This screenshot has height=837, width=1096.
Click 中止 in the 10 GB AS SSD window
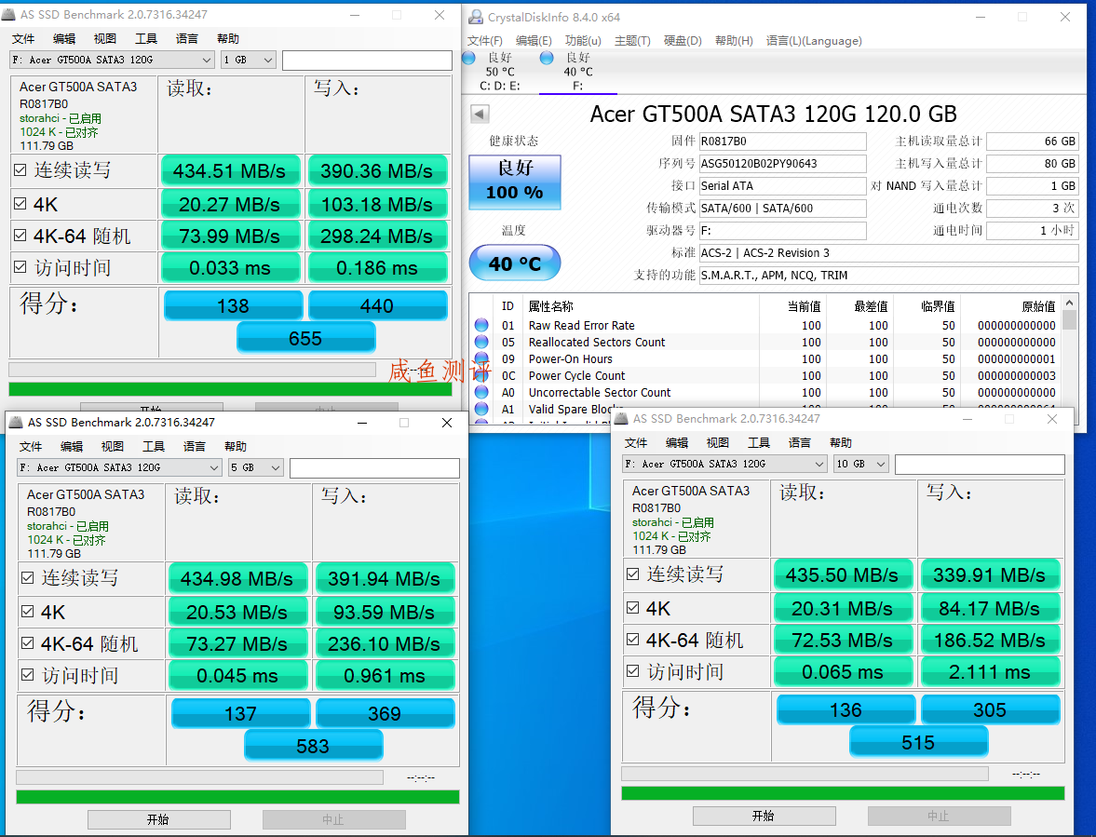(939, 816)
